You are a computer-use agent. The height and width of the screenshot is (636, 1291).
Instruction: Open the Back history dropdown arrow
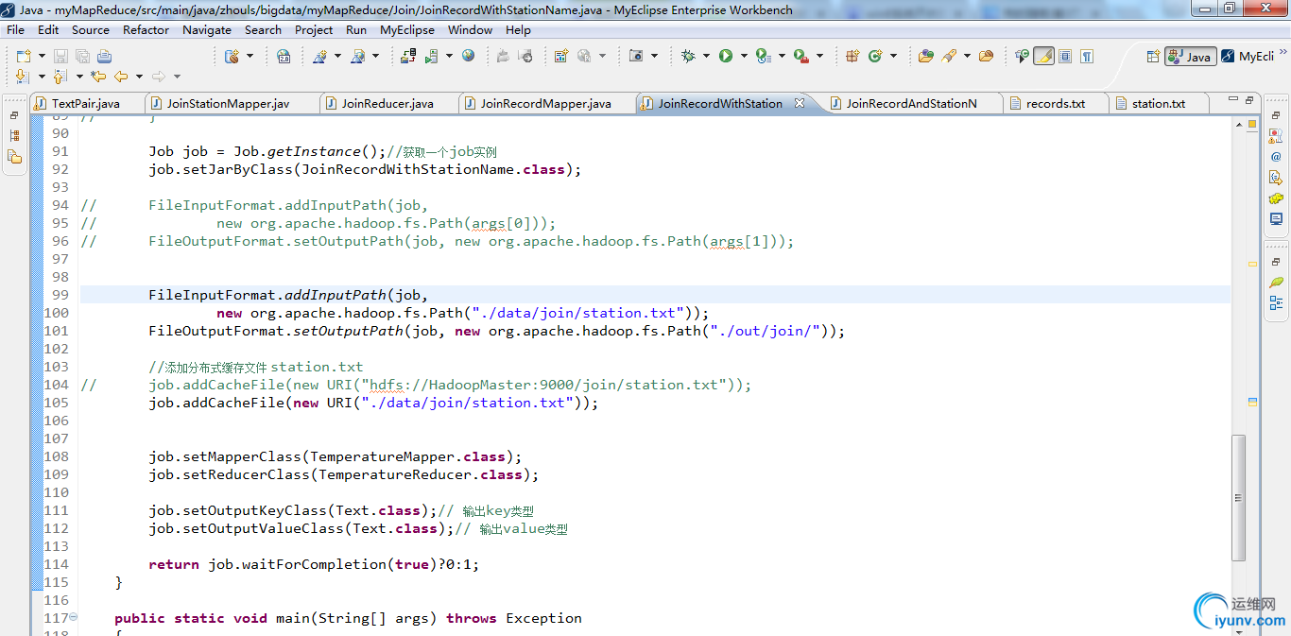(x=139, y=76)
